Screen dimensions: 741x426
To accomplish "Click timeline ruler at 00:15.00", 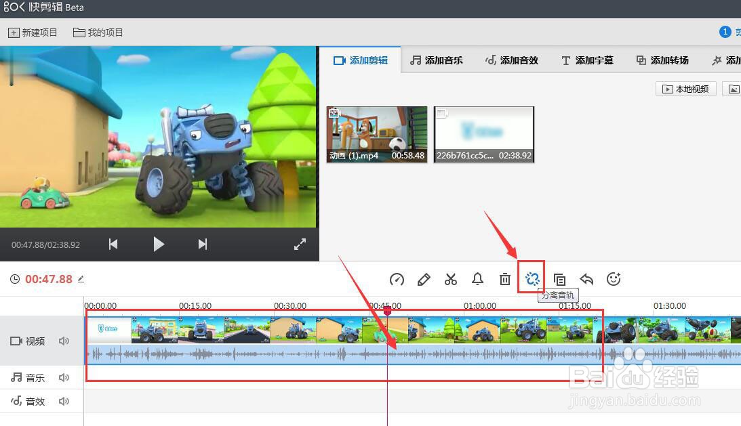I will pos(195,306).
